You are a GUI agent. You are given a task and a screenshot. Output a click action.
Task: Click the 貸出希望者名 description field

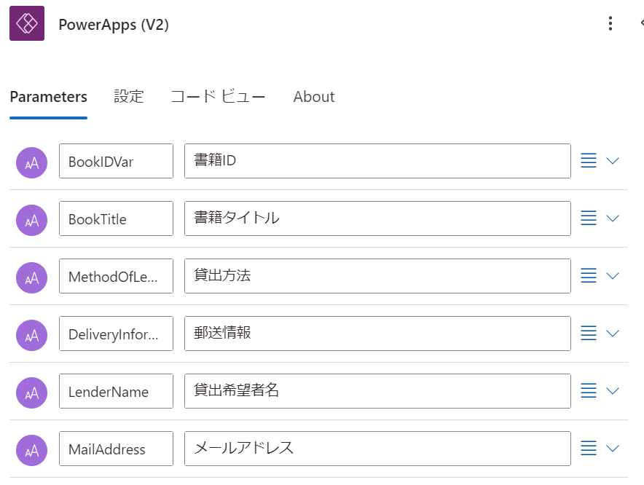point(377,391)
